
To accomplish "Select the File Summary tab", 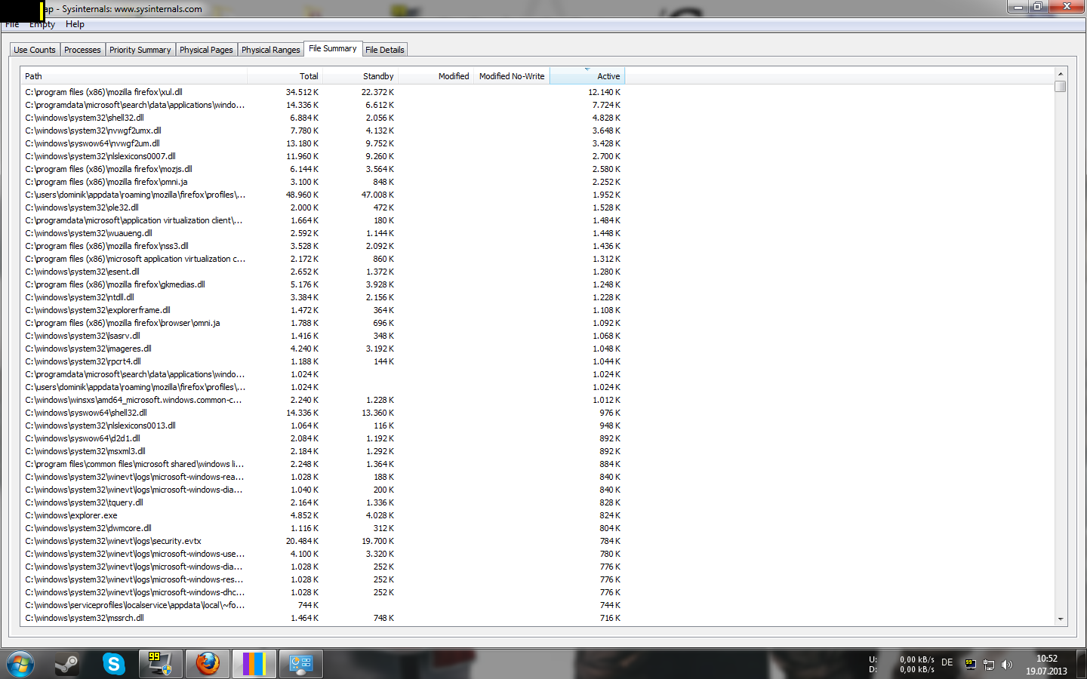I will (x=333, y=48).
